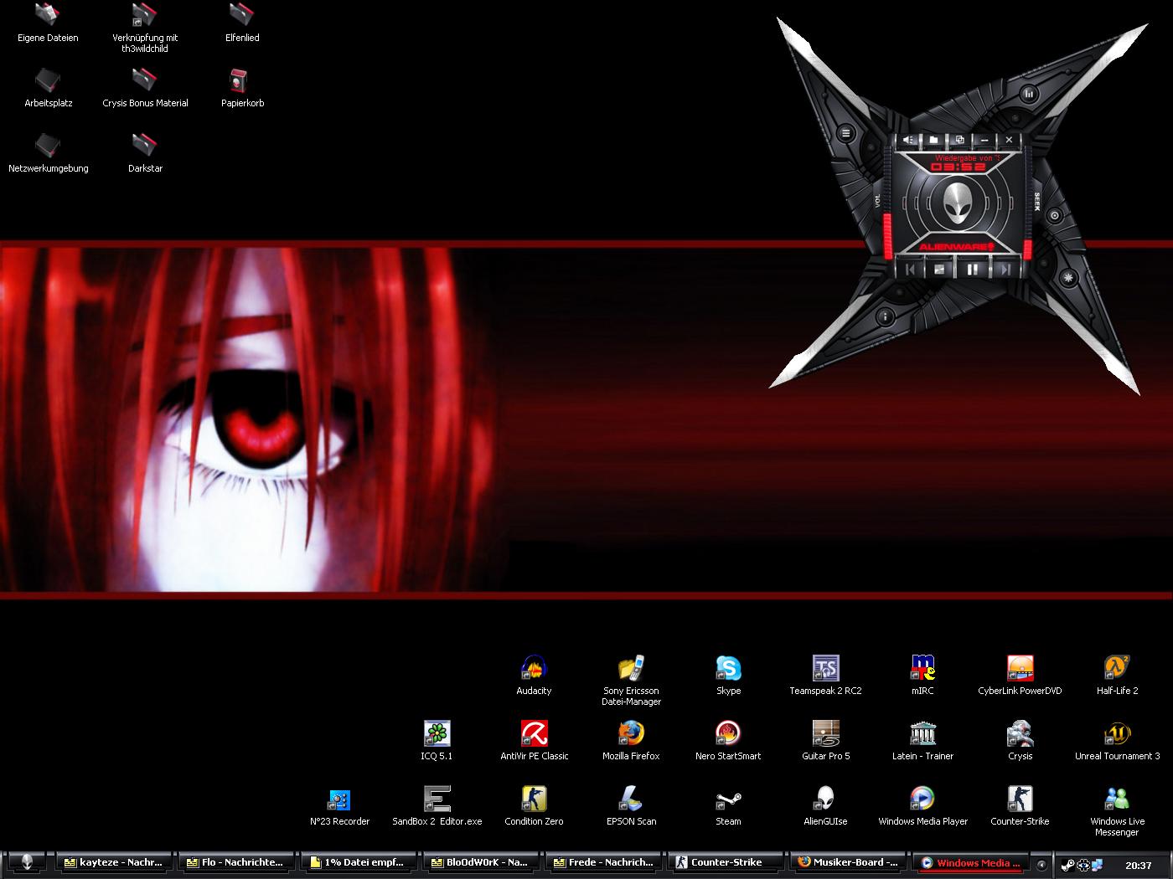Viewport: 1173px width, 879px height.
Task: Select N°23 Recorder icon
Action: [x=339, y=805]
